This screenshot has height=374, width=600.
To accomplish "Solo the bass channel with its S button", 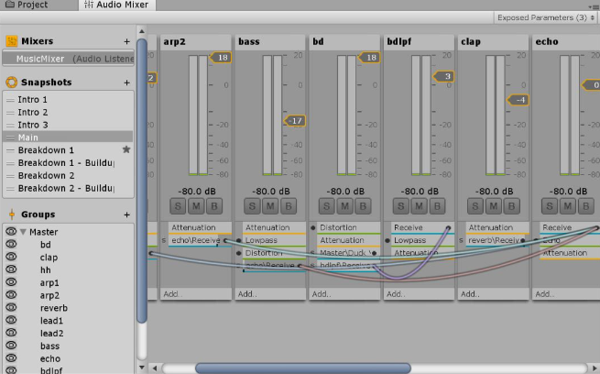I will 251,204.
